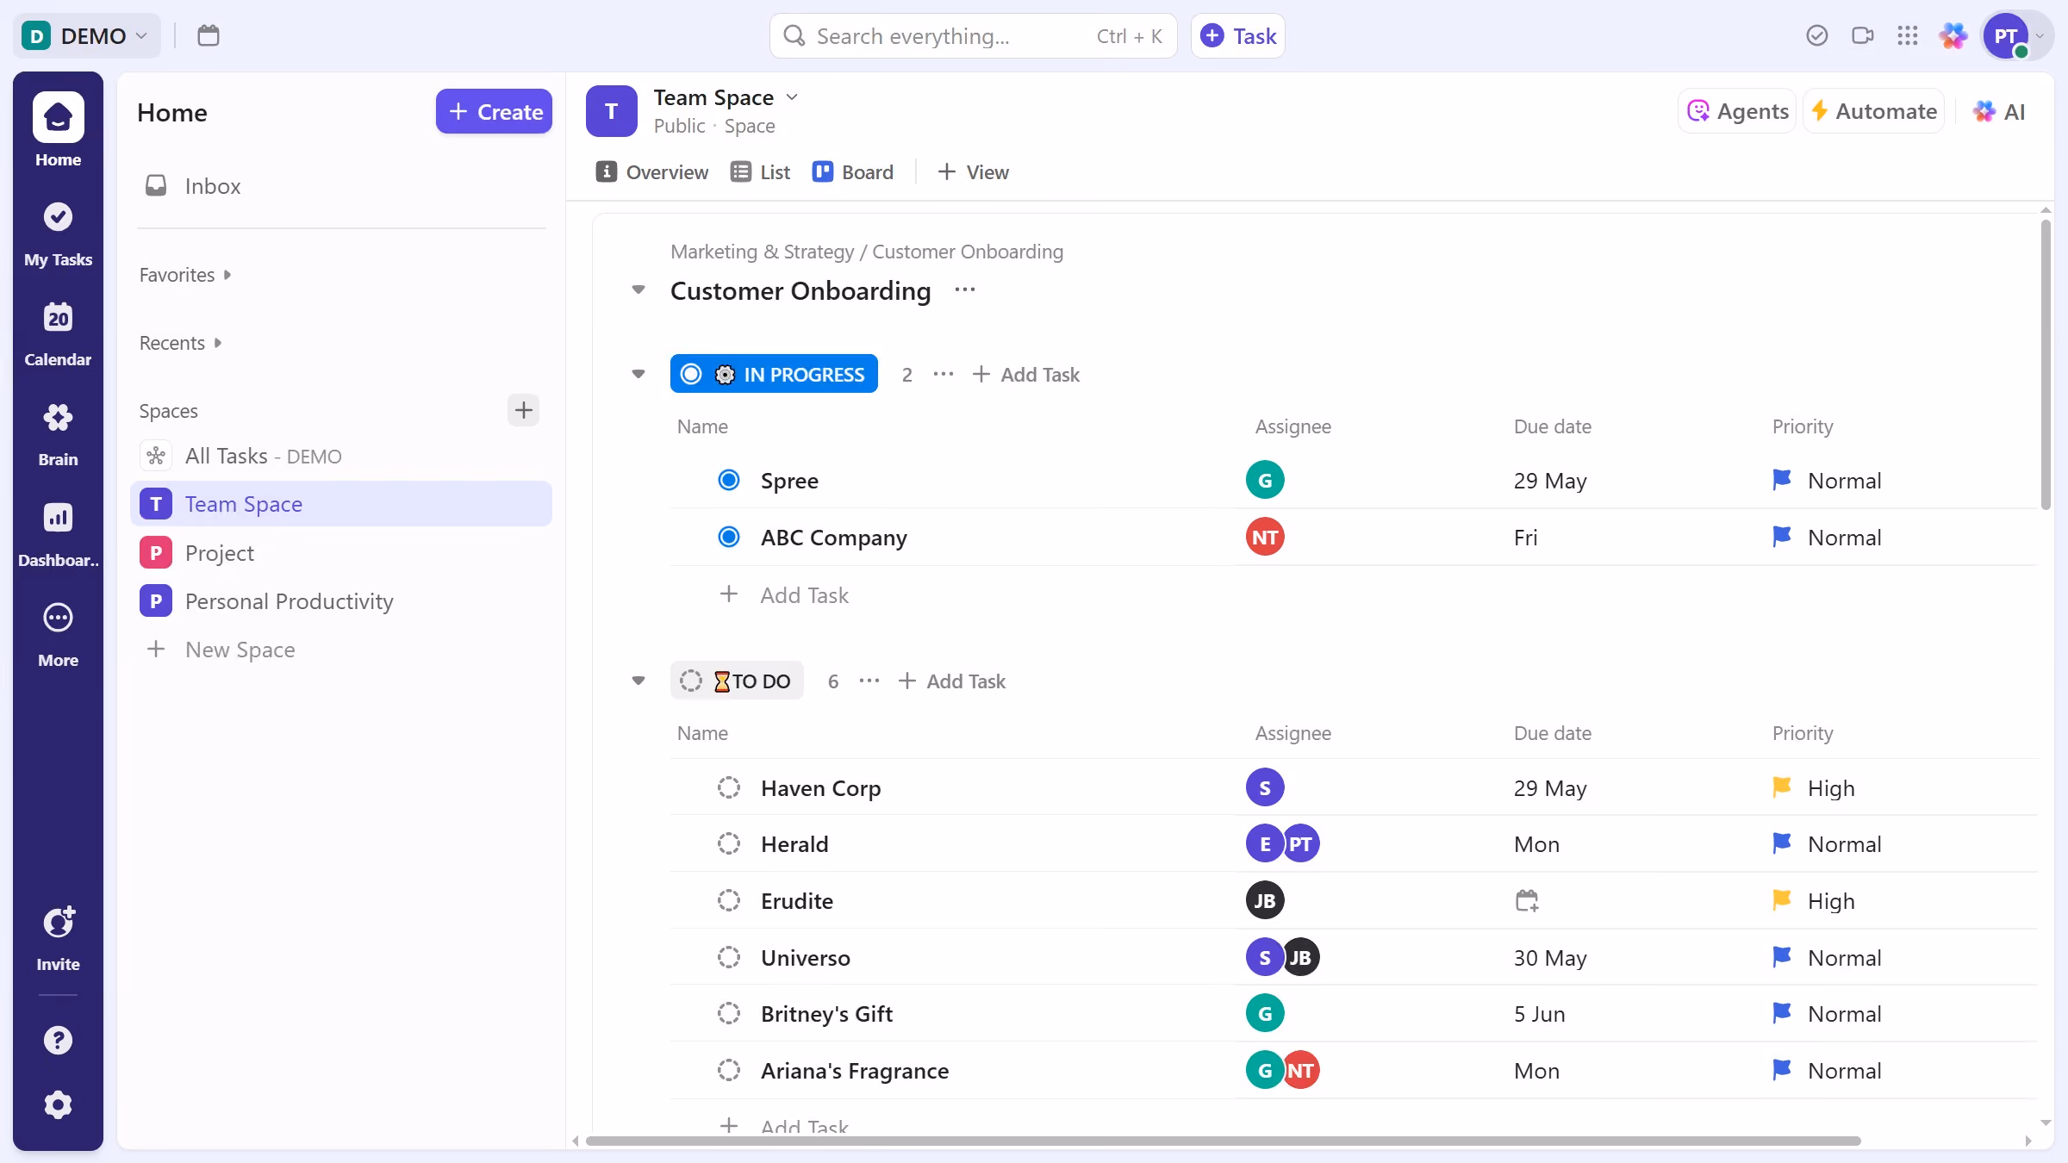Open the More sidebar menu
The width and height of the screenshot is (2068, 1163).
pos(58,633)
